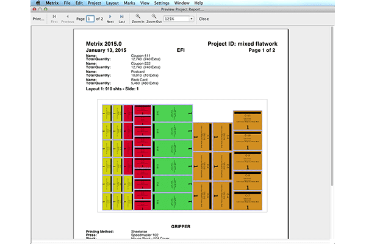Select the orange C-7 coupon in the layout

point(248,201)
